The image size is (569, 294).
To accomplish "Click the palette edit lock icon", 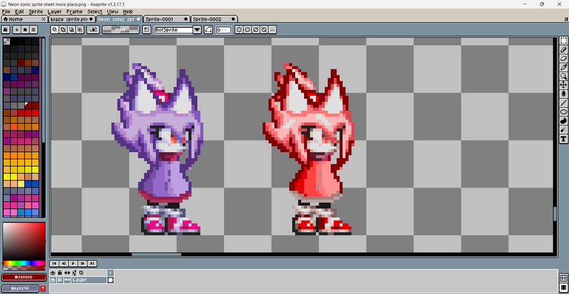I will click(6, 29).
